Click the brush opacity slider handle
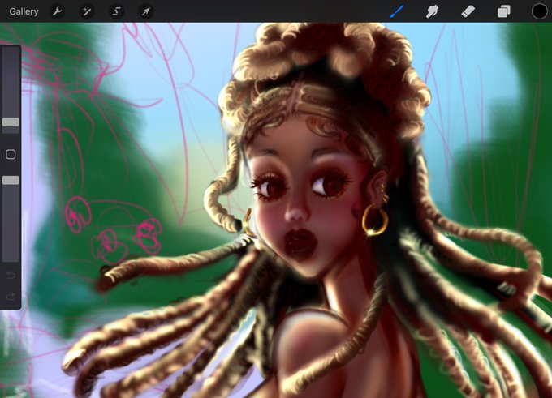Image resolution: width=552 pixels, height=398 pixels. [x=11, y=181]
